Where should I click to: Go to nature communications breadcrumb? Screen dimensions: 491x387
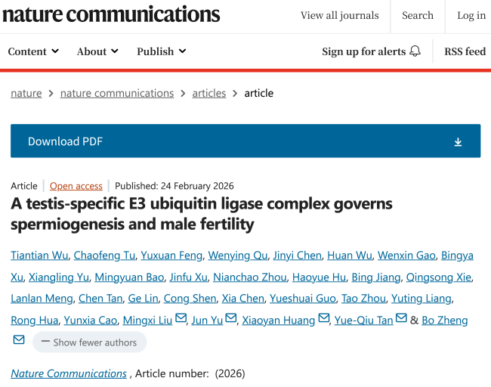(117, 93)
